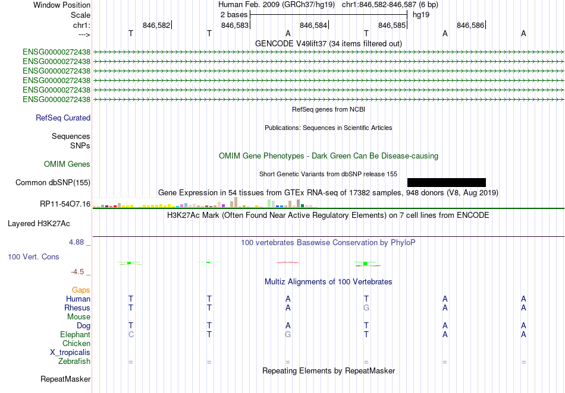Click the G base in the Elephant row
The image size is (565, 393).
coord(287,334)
